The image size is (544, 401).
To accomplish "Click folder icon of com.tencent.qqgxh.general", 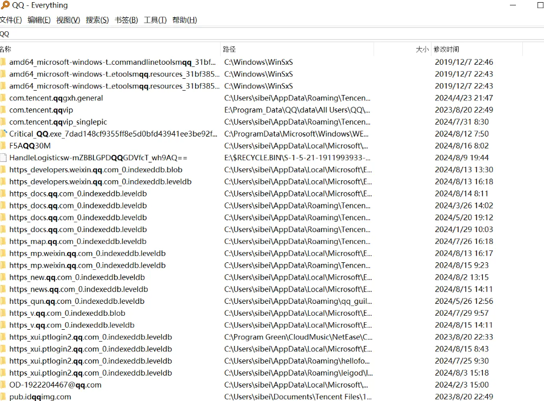I will tap(3, 98).
